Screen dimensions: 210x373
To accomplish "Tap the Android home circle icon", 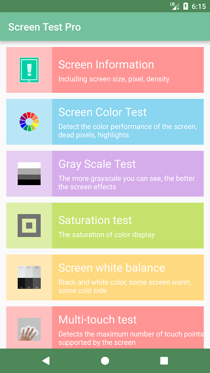I will 105,360.
